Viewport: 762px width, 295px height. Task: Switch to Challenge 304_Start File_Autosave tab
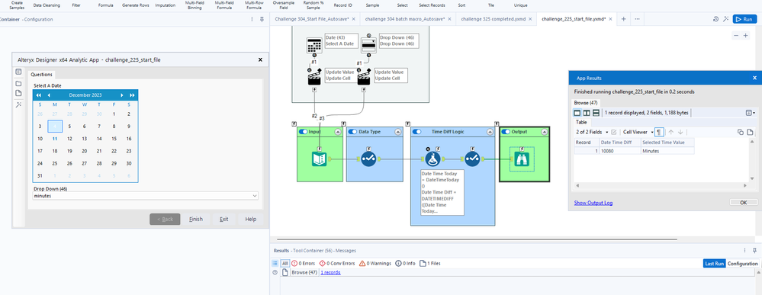coord(311,19)
